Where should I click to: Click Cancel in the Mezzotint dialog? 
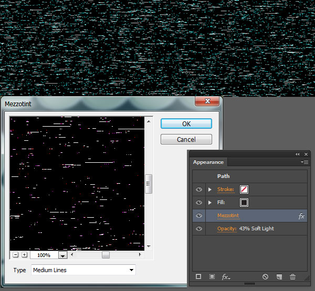(x=186, y=139)
